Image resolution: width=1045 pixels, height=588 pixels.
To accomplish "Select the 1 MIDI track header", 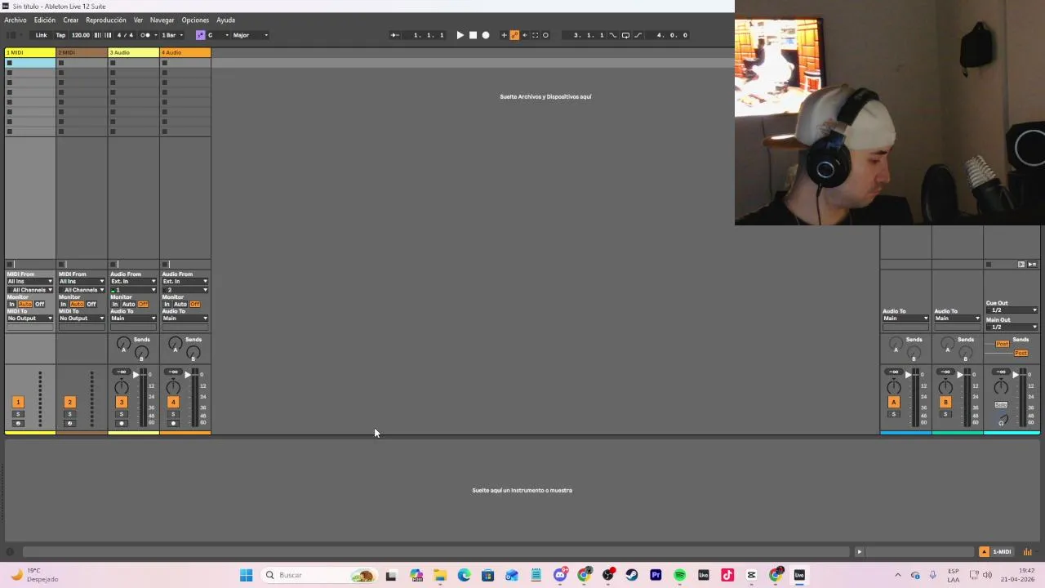I will pos(30,52).
